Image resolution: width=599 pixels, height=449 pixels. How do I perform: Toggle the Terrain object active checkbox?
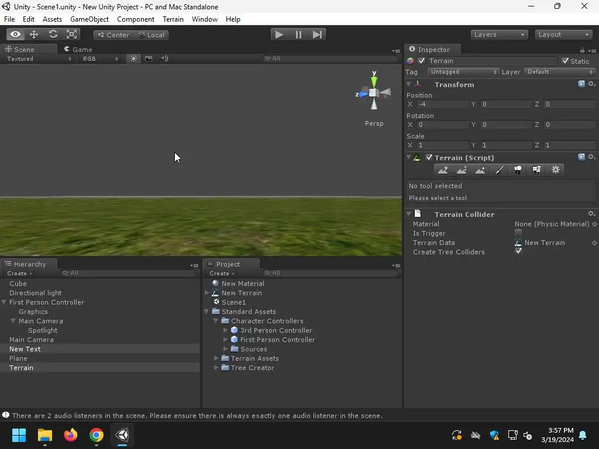[421, 61]
